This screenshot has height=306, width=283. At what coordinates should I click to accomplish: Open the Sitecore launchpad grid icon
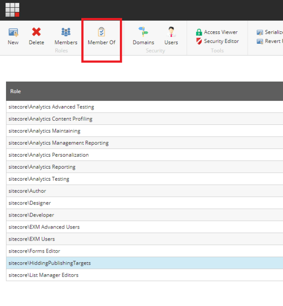12,10
